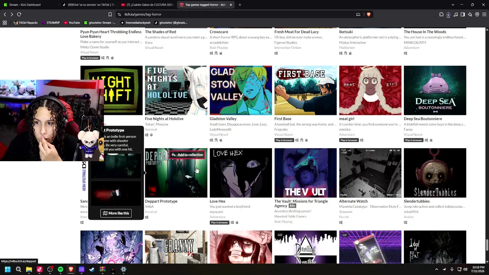Open a new browser tab
Image resolution: width=489 pixels, height=275 pixels.
(x=240, y=5)
